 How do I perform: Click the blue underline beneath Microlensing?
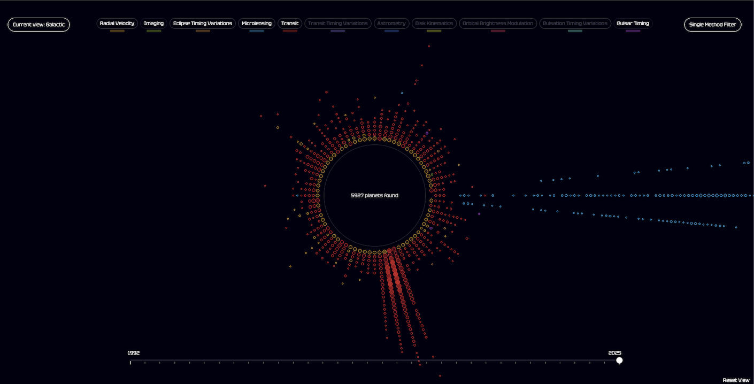tap(257, 31)
